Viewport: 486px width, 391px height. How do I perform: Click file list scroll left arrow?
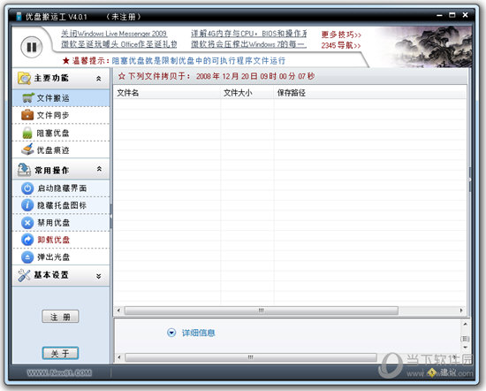(x=118, y=310)
